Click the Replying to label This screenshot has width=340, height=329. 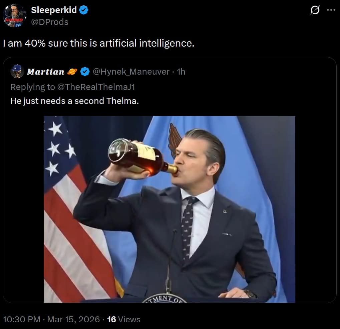[x=30, y=87]
